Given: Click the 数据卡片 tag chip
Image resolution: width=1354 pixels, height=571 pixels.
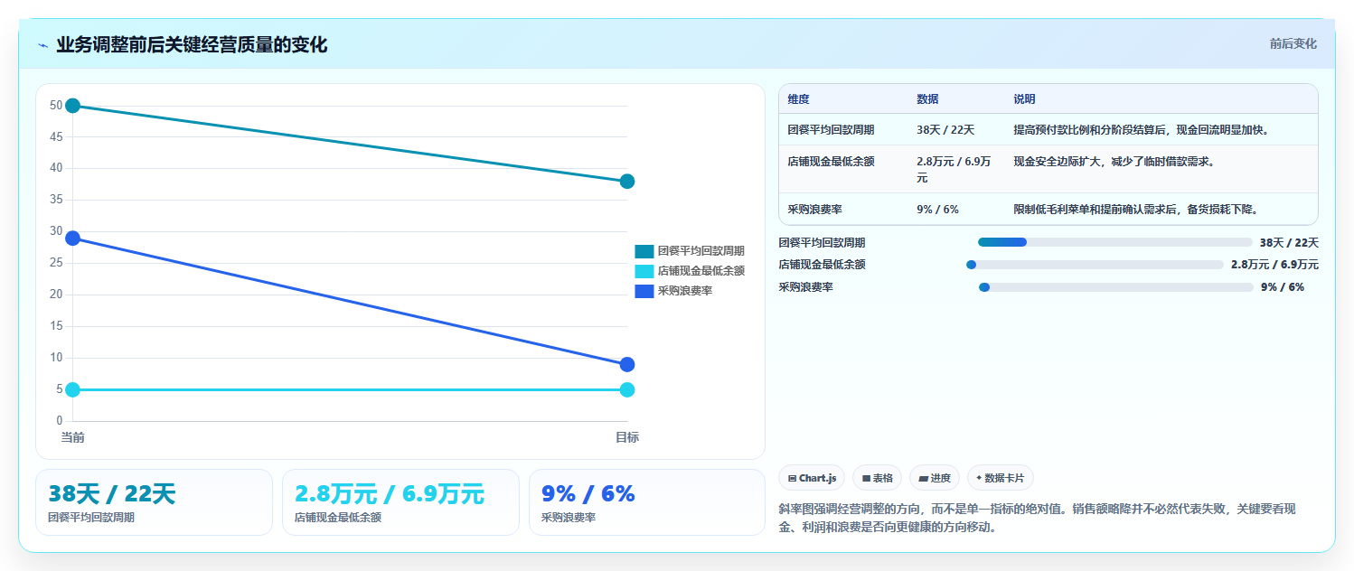Looking at the screenshot, I should coord(1000,478).
